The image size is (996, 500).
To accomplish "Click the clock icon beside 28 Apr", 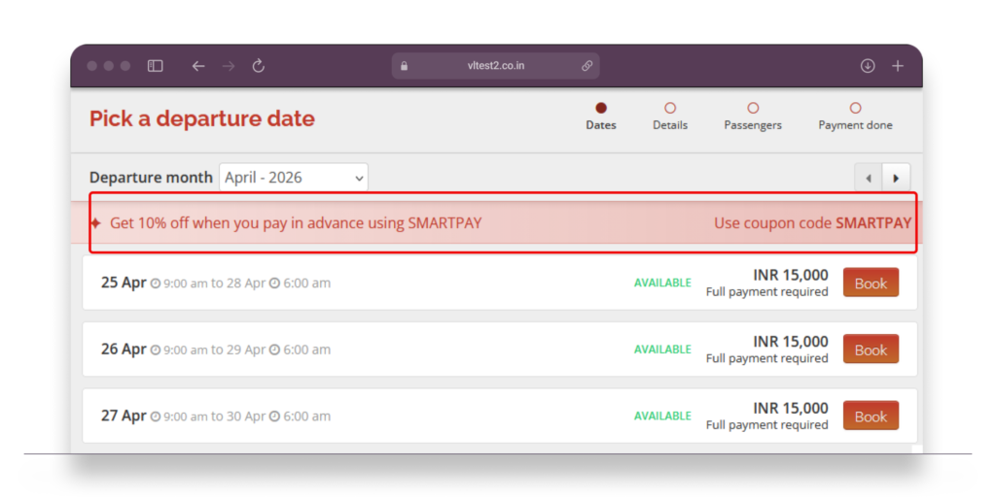I will [x=274, y=283].
